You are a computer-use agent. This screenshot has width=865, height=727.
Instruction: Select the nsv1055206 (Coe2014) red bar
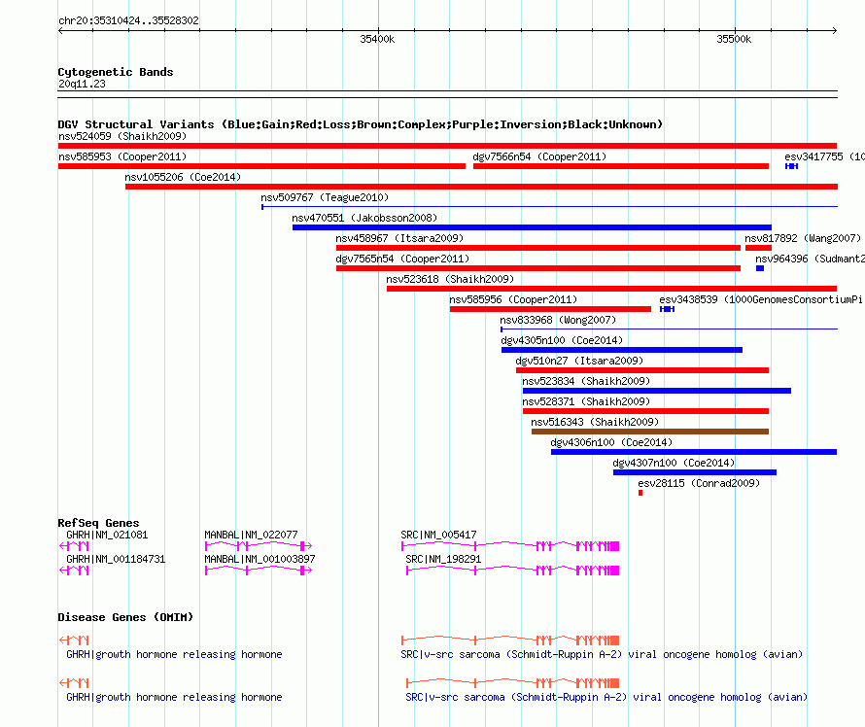pyautogui.click(x=481, y=187)
